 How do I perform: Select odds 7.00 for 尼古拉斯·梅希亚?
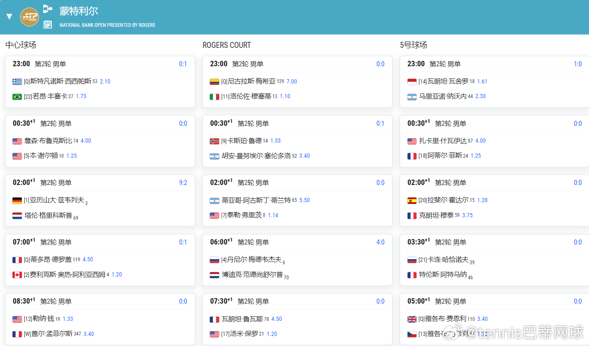coord(292,81)
